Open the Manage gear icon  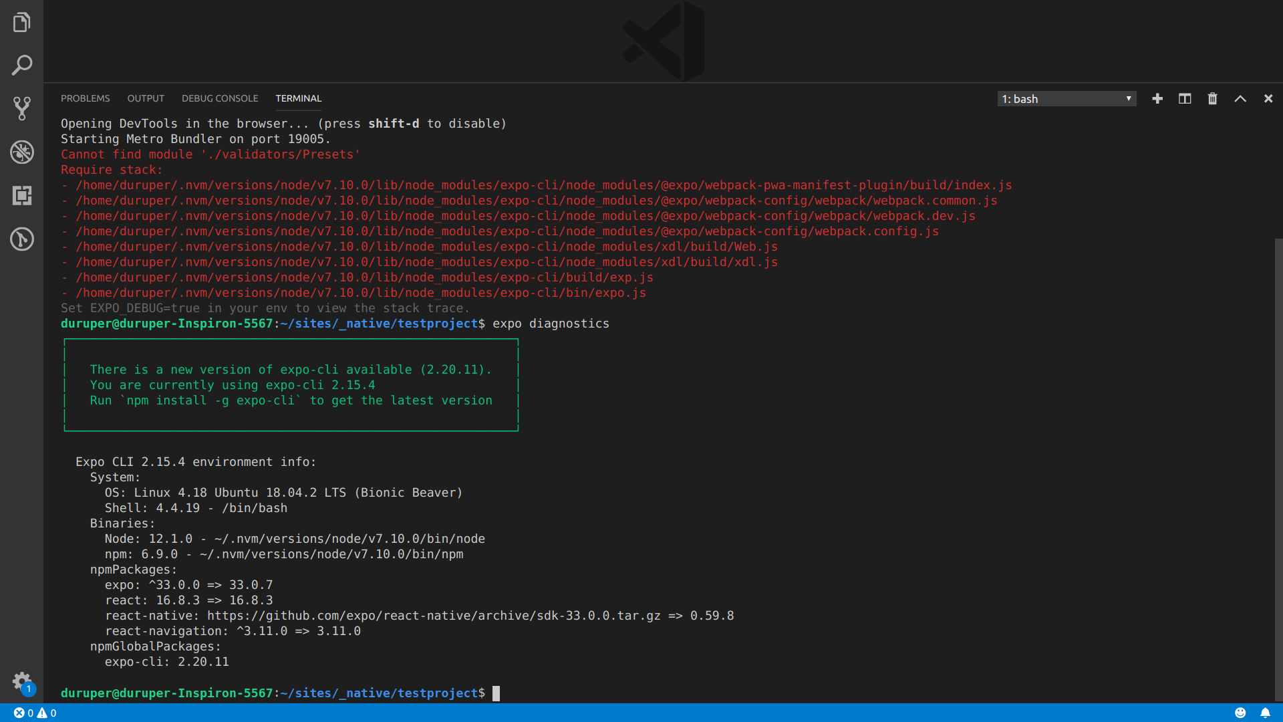(21, 681)
